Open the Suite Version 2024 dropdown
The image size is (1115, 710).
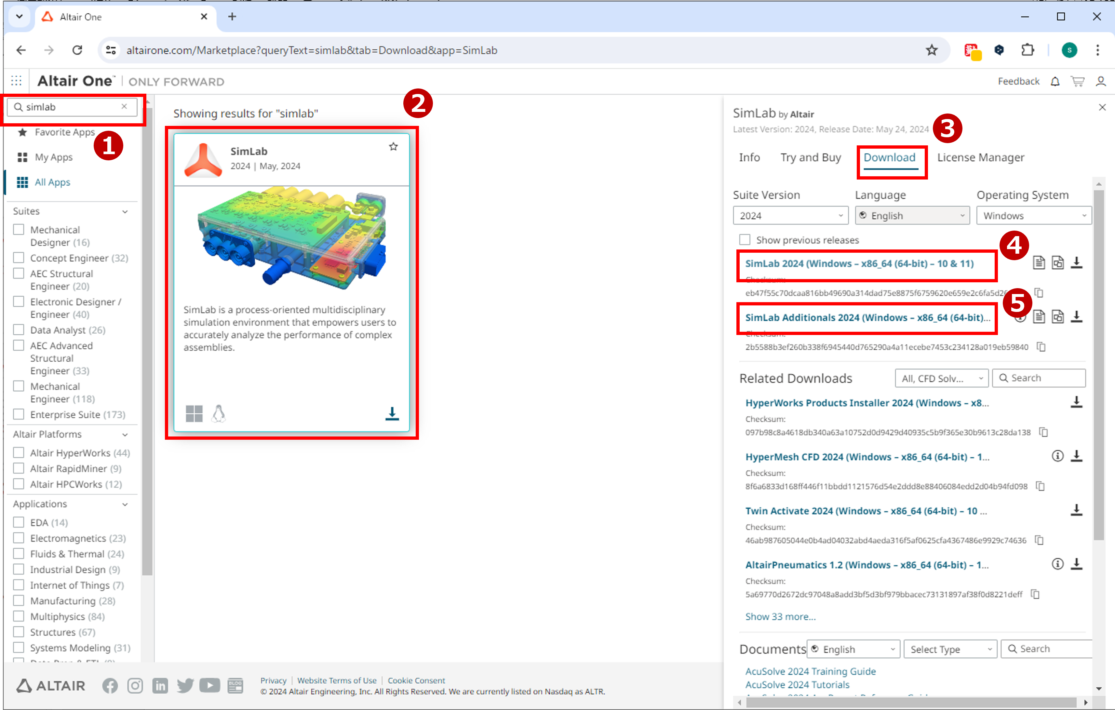[x=790, y=215]
